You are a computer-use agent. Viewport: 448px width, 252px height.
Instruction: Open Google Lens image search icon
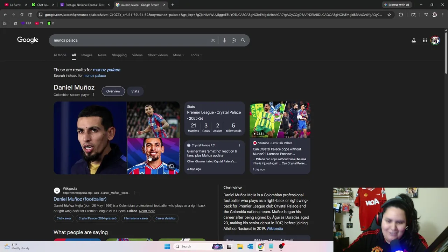tap(234, 40)
